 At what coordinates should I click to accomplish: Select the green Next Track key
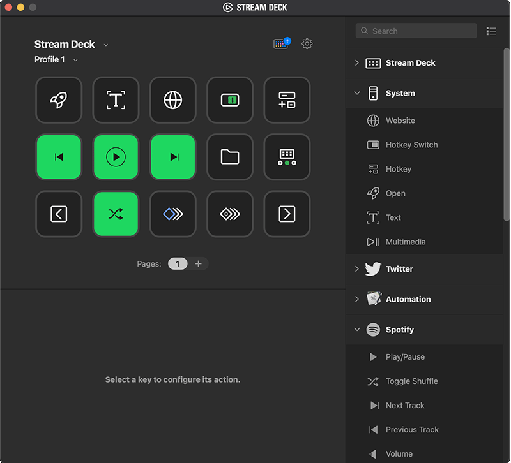click(x=172, y=157)
